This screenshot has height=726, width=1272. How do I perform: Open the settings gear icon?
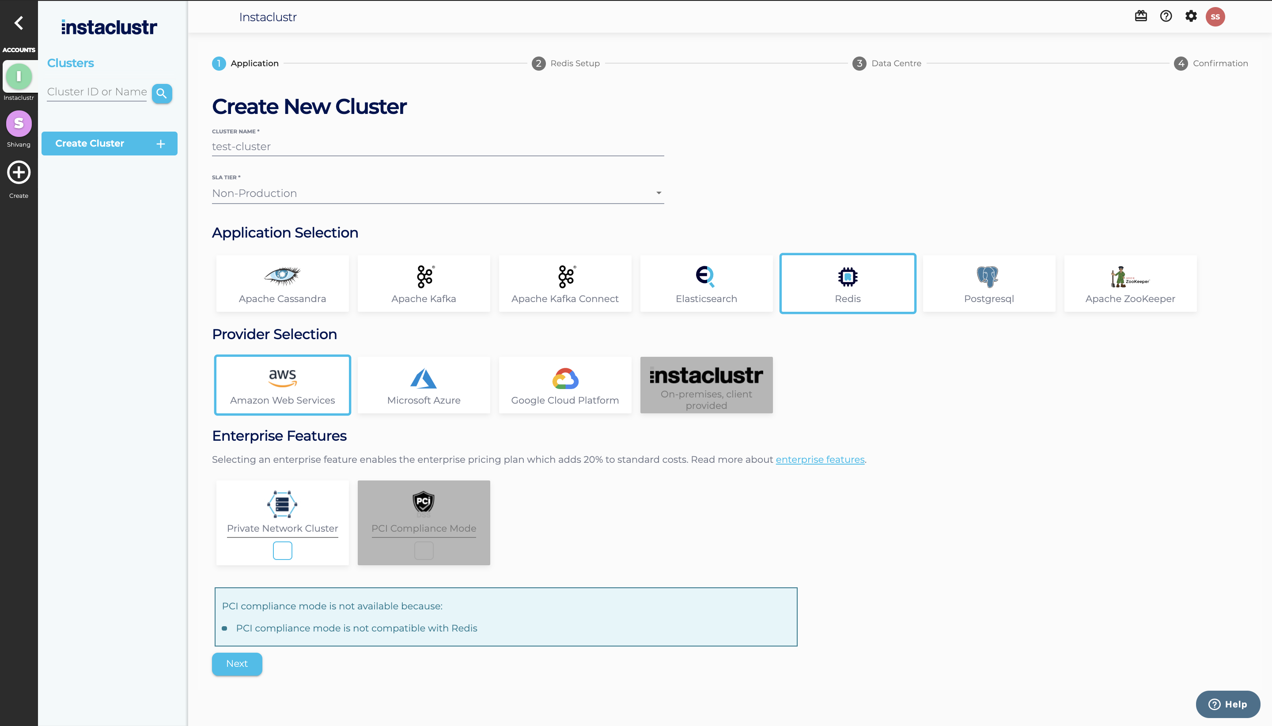click(x=1191, y=16)
